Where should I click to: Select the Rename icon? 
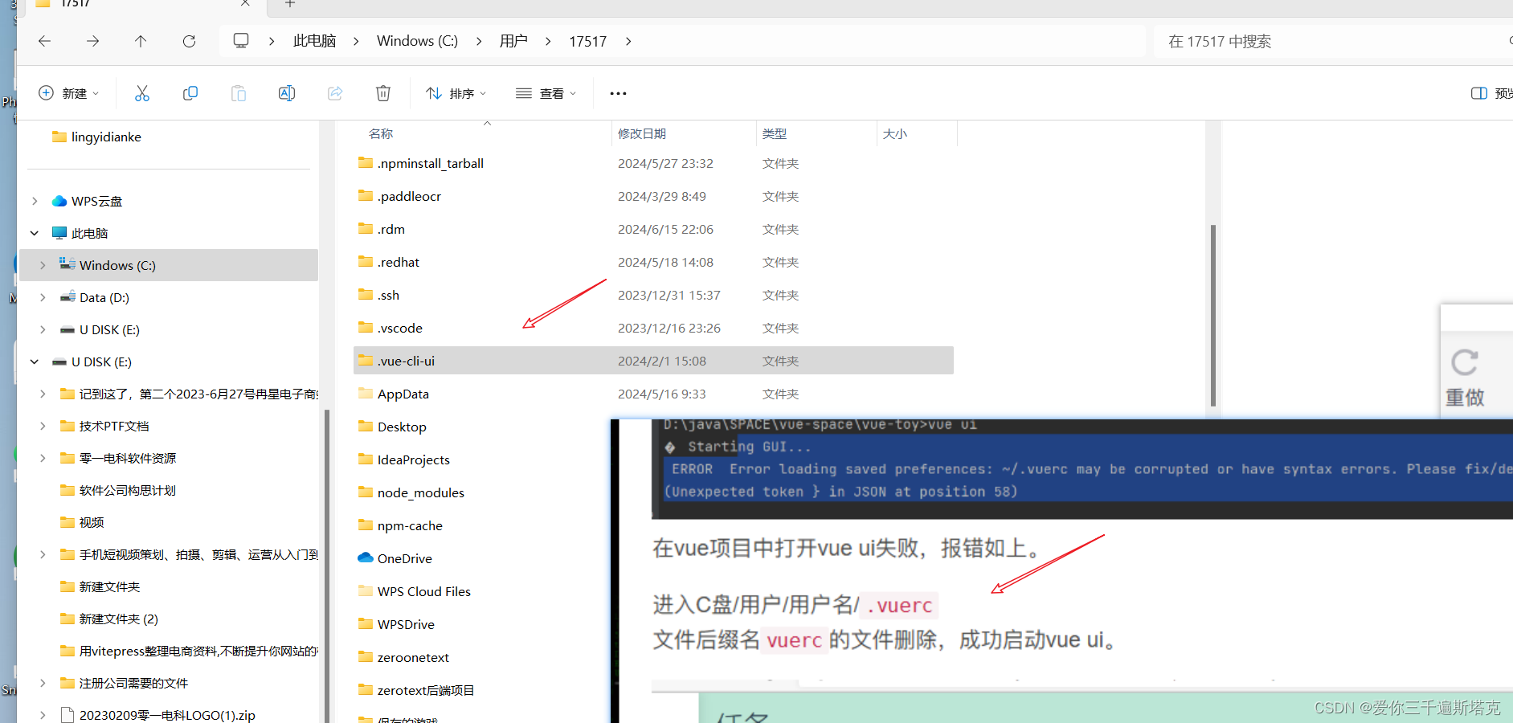click(x=287, y=92)
